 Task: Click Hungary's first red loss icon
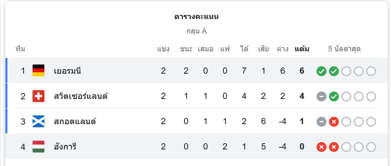(321, 147)
